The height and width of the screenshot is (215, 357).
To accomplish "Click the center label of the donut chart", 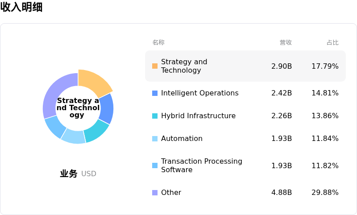I will 78,108.
